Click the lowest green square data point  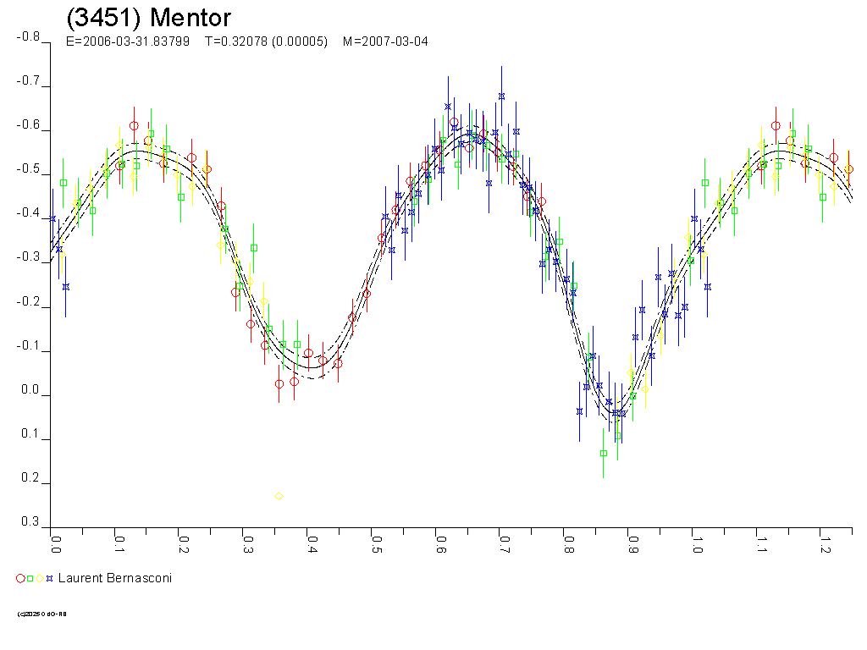[x=604, y=454]
